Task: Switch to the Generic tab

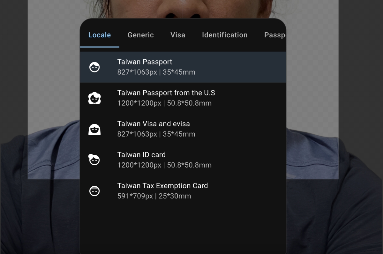Action: [x=140, y=35]
